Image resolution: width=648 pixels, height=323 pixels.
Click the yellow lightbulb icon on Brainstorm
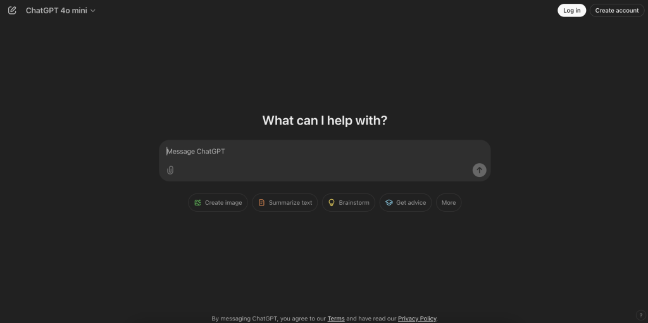pos(332,203)
